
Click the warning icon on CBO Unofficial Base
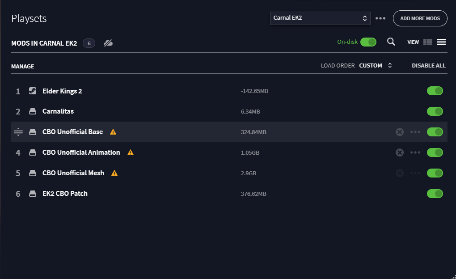click(x=113, y=132)
